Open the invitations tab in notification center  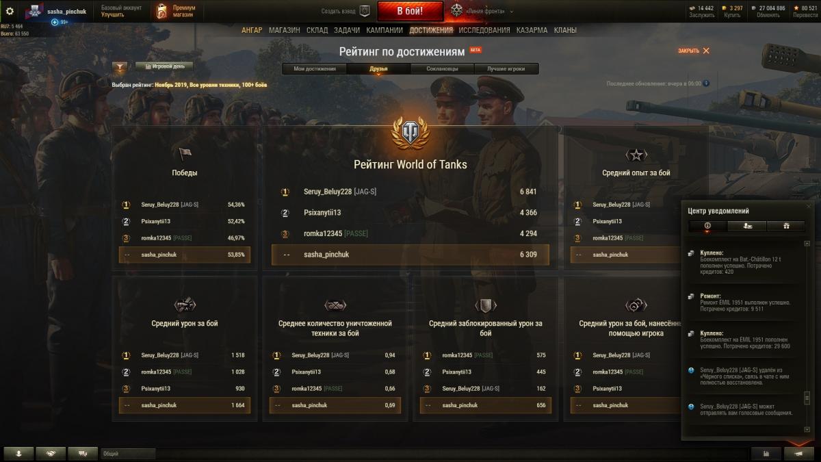point(747,226)
